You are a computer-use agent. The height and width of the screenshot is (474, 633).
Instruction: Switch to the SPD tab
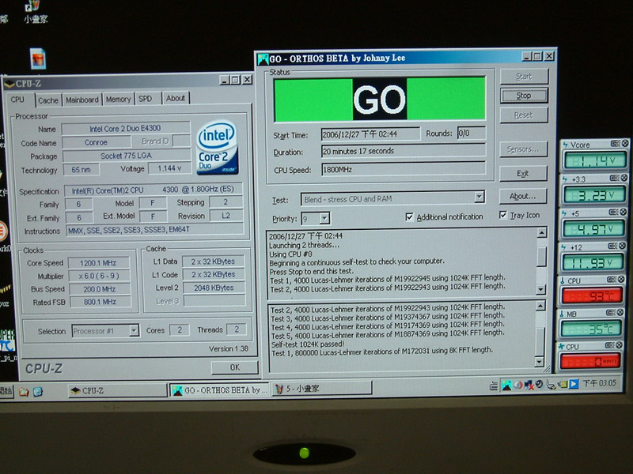coord(146,99)
